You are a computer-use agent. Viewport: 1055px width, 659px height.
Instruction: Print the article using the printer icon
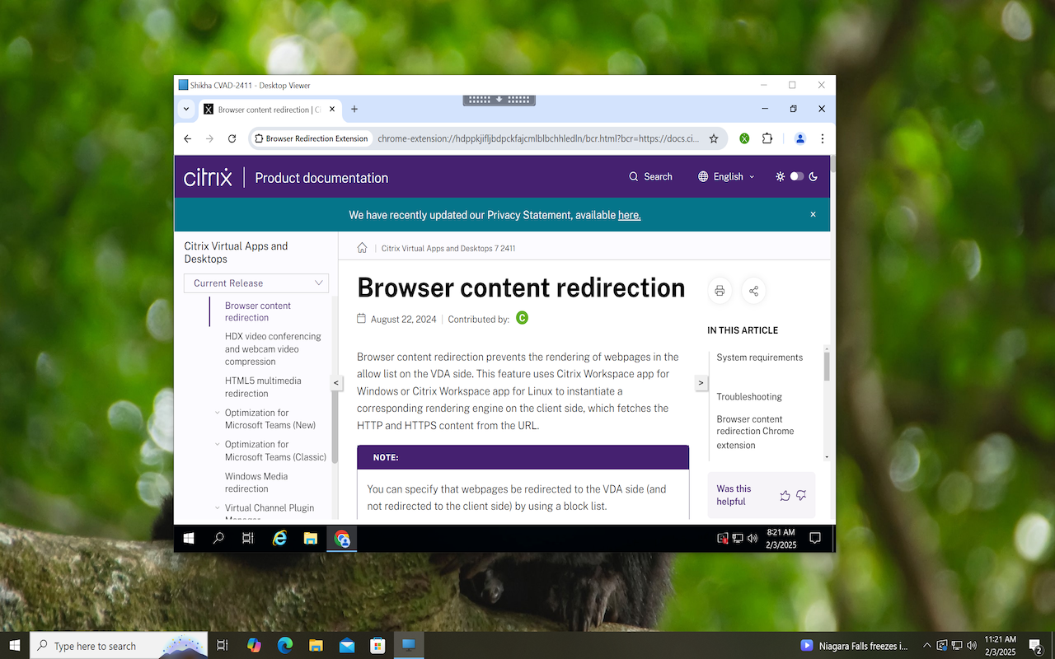[x=720, y=290]
